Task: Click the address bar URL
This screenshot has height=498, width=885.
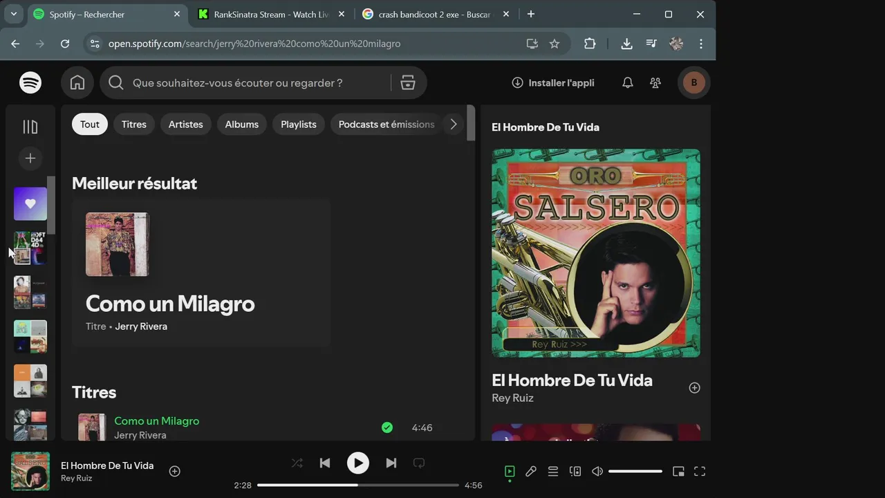Action: click(x=254, y=44)
